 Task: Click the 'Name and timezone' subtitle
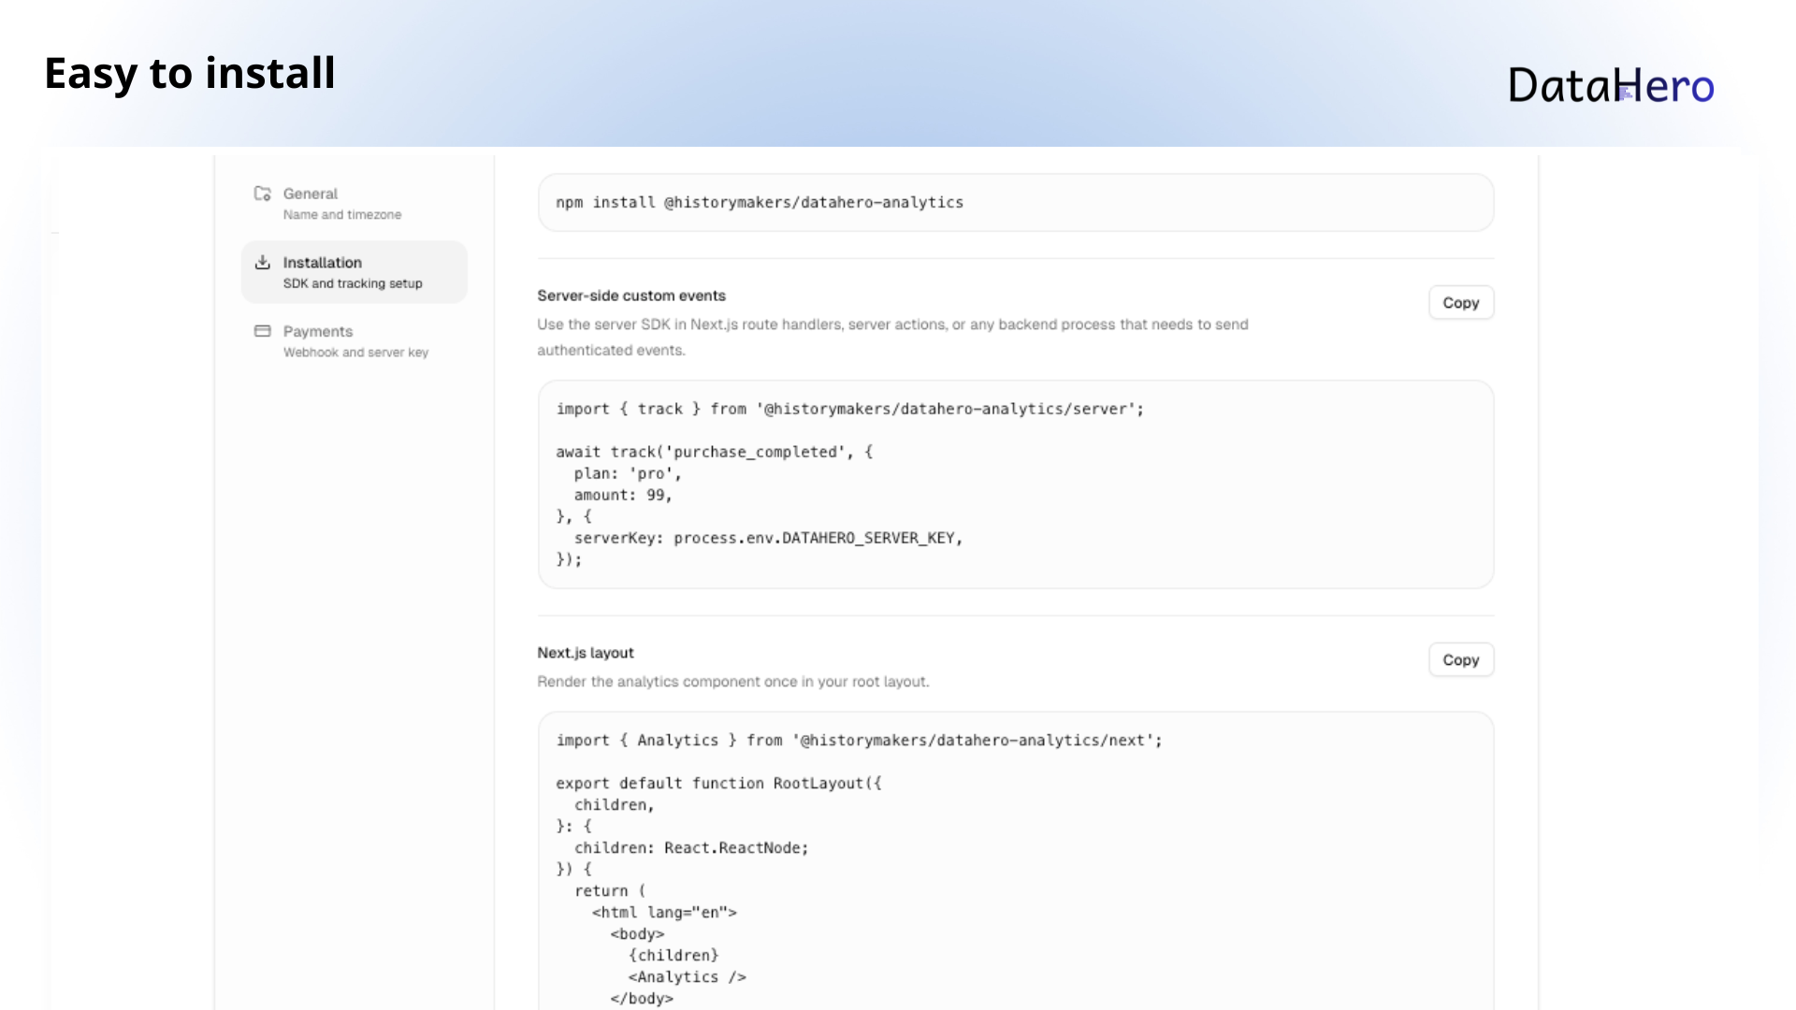pos(342,214)
